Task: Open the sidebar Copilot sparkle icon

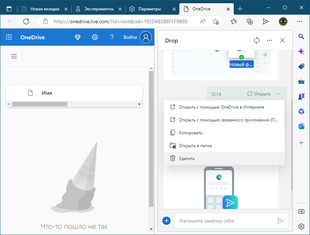Action: pyautogui.click(x=301, y=51)
